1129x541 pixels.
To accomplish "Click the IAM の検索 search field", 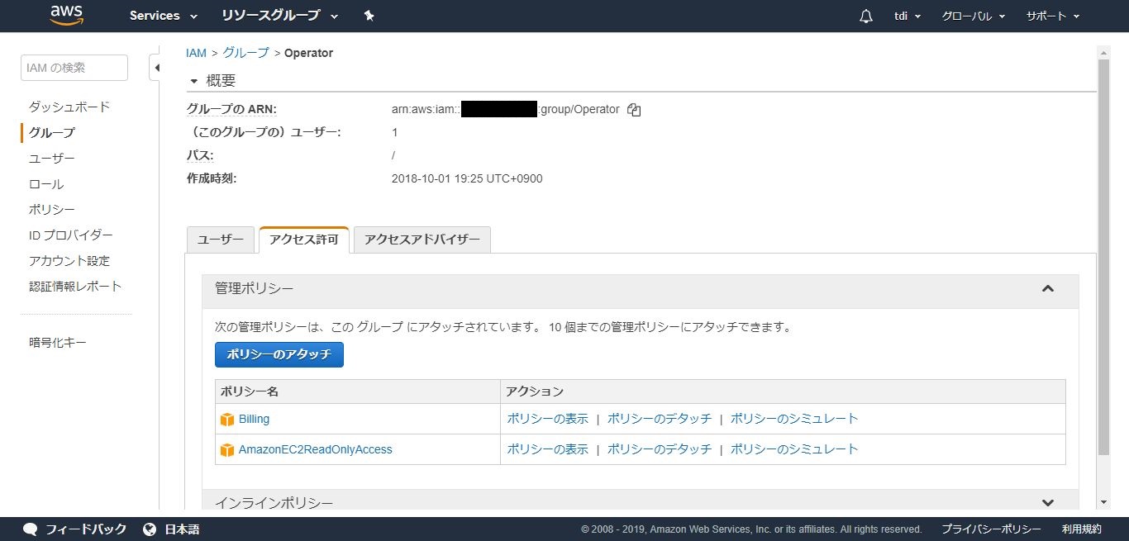I will (74, 68).
